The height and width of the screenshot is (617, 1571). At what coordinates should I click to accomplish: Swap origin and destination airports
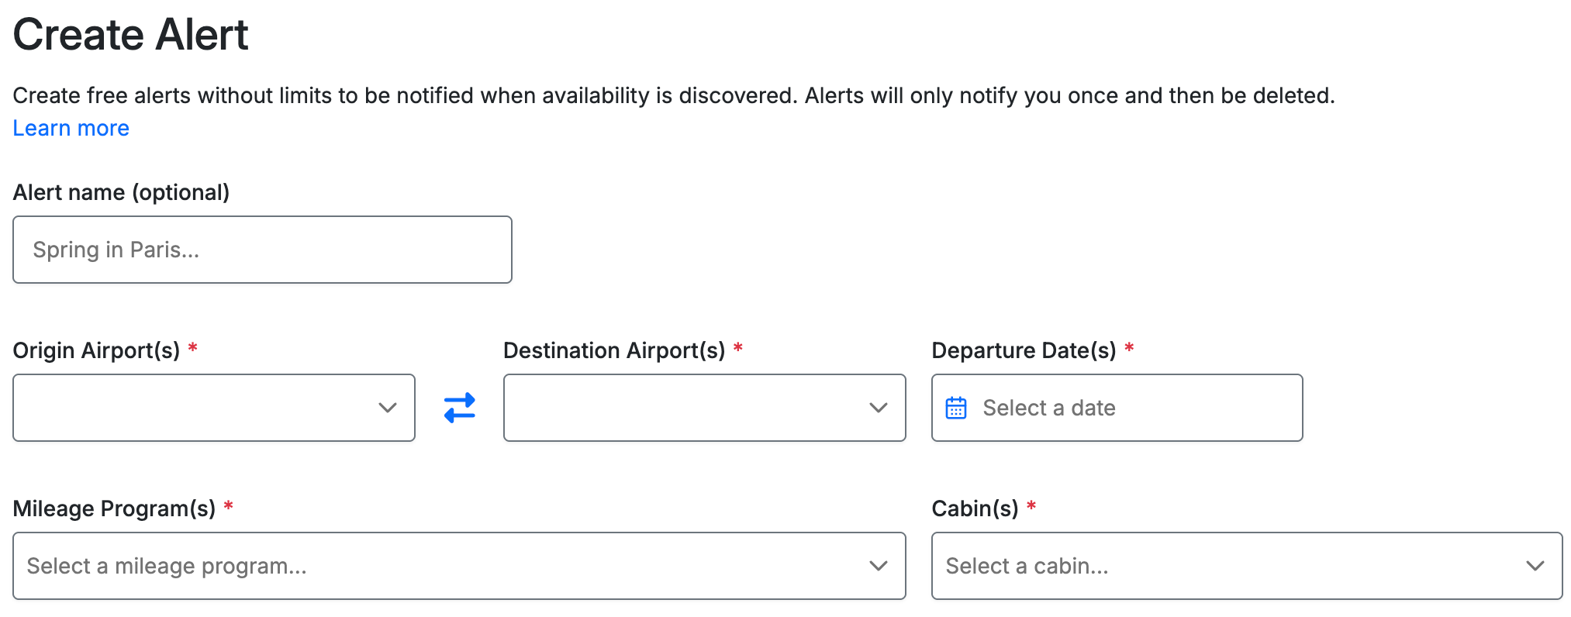coord(459,408)
